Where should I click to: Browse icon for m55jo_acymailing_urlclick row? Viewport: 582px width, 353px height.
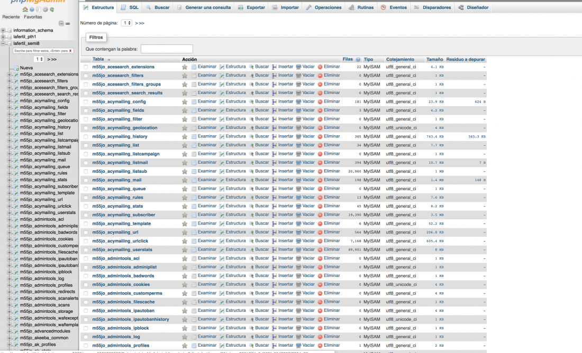[x=194, y=241]
